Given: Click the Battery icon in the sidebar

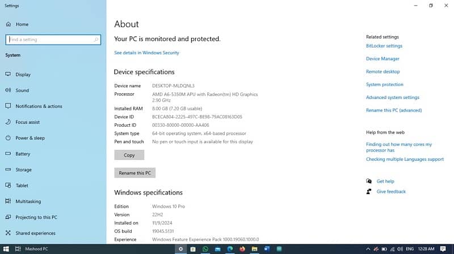Looking at the screenshot, I should [8, 154].
